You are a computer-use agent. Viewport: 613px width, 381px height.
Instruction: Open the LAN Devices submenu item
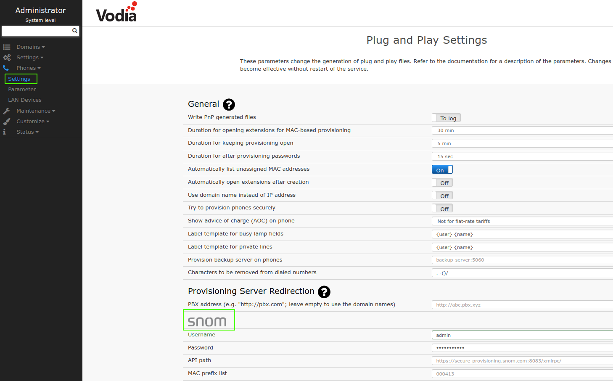[25, 100]
